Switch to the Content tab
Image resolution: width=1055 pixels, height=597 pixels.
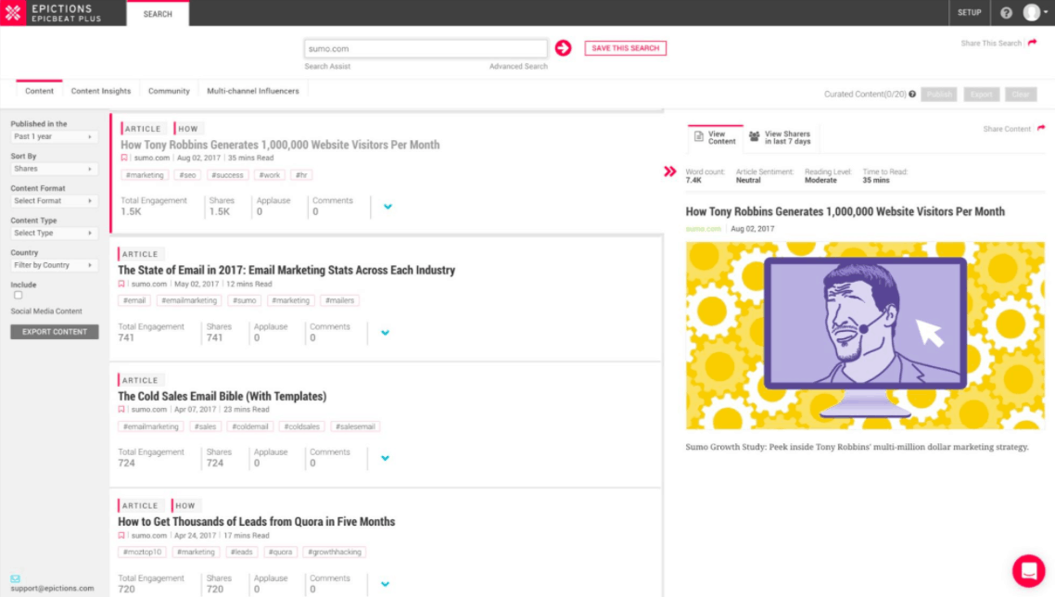39,91
